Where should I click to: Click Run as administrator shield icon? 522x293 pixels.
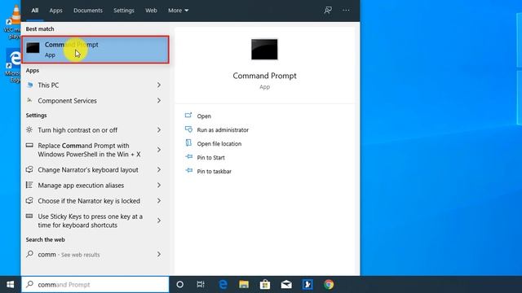coord(188,129)
